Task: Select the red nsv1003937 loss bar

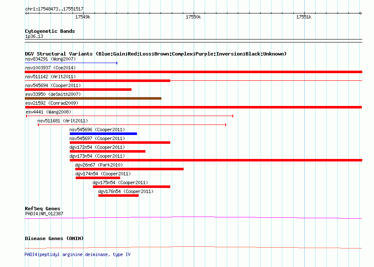Action: [193, 72]
